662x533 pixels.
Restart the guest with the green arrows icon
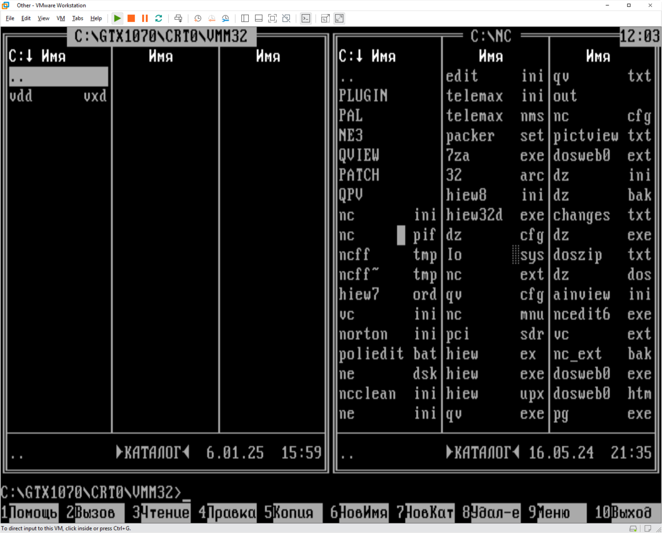(159, 18)
